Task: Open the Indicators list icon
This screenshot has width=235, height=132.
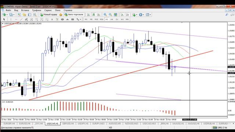Action: pos(134,15)
